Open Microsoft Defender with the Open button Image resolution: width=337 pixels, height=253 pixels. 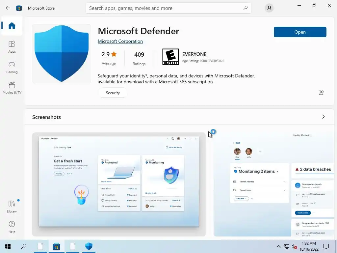[300, 32]
